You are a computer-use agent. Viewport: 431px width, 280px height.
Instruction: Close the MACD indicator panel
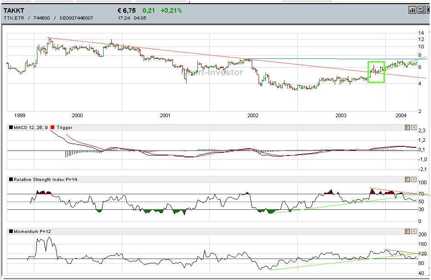[x=414, y=128]
